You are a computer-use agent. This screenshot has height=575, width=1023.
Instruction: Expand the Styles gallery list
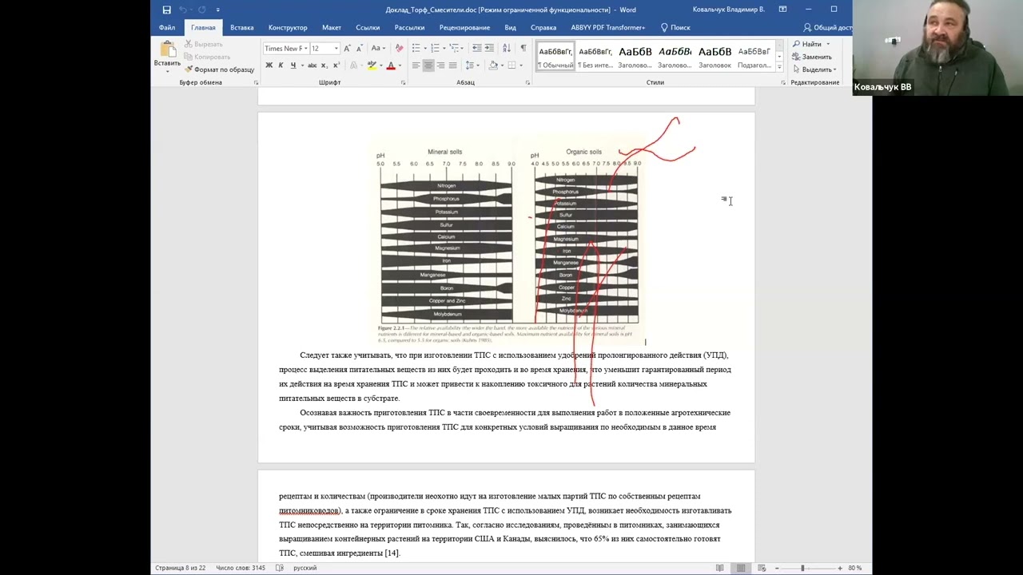[780, 67]
